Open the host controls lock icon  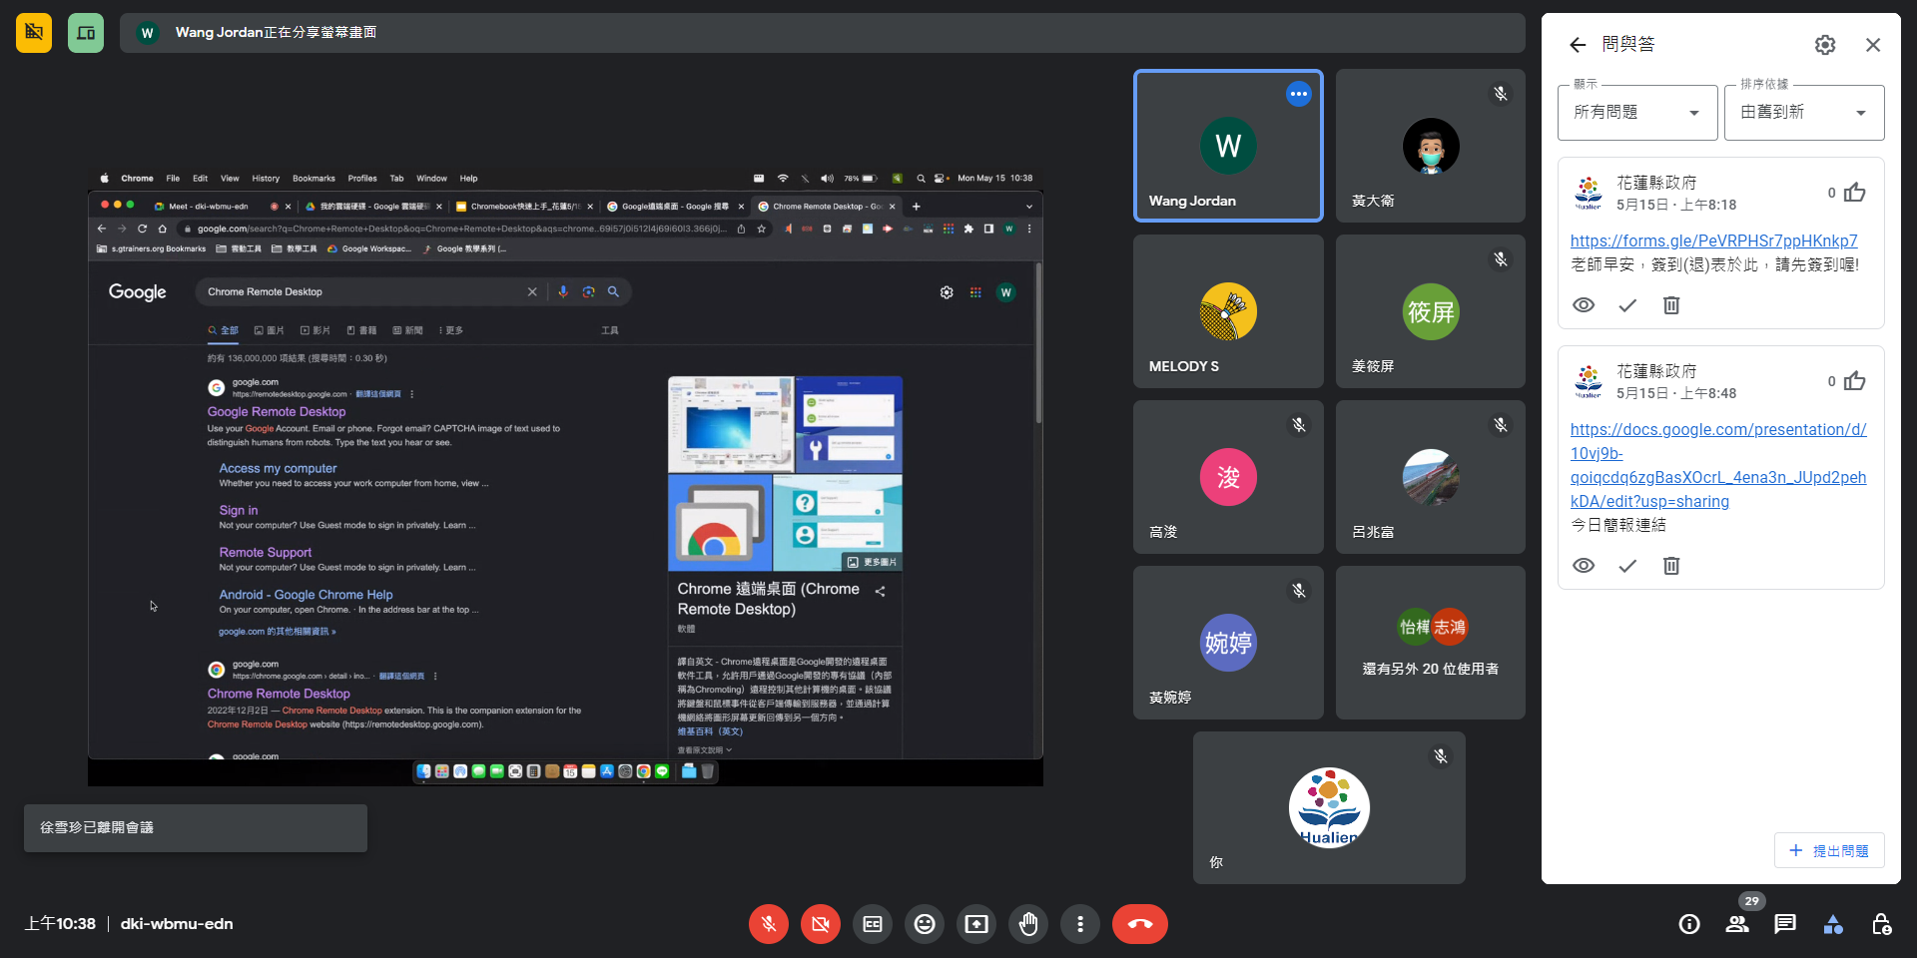[1881, 924]
